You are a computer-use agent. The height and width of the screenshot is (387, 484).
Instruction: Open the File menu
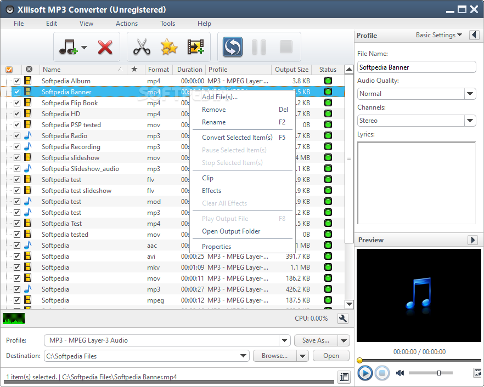19,24
